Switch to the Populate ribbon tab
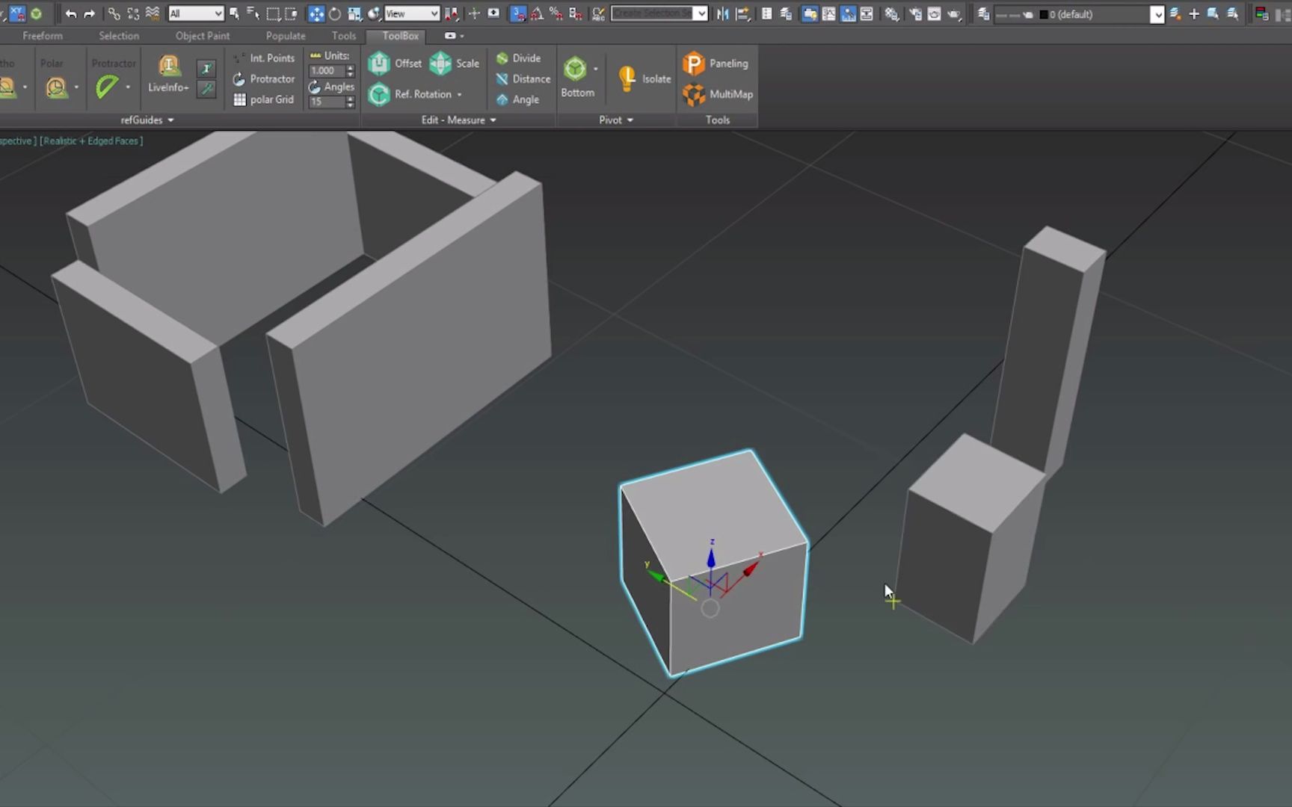Image resolution: width=1292 pixels, height=807 pixels. point(285,35)
